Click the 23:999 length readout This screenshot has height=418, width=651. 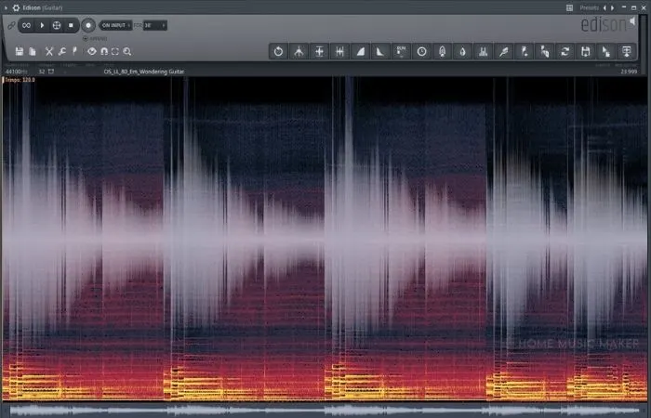(x=629, y=72)
